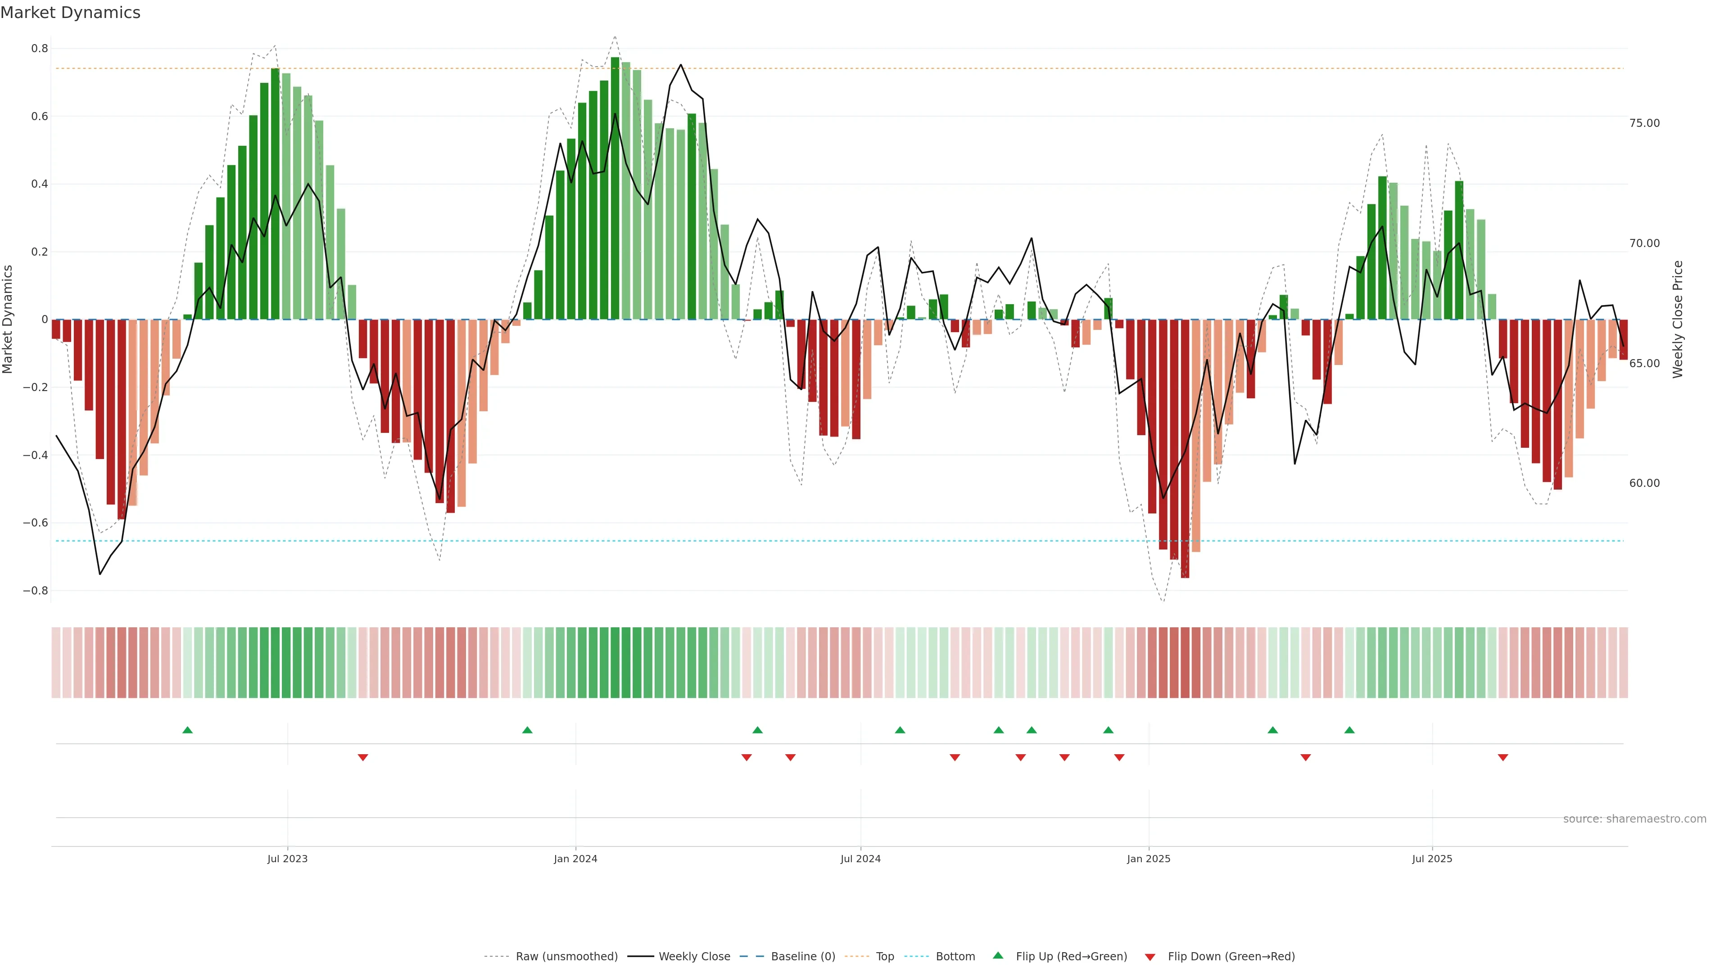The image size is (1729, 972).
Task: Click the Jan 2024 x-axis label
Action: (575, 859)
